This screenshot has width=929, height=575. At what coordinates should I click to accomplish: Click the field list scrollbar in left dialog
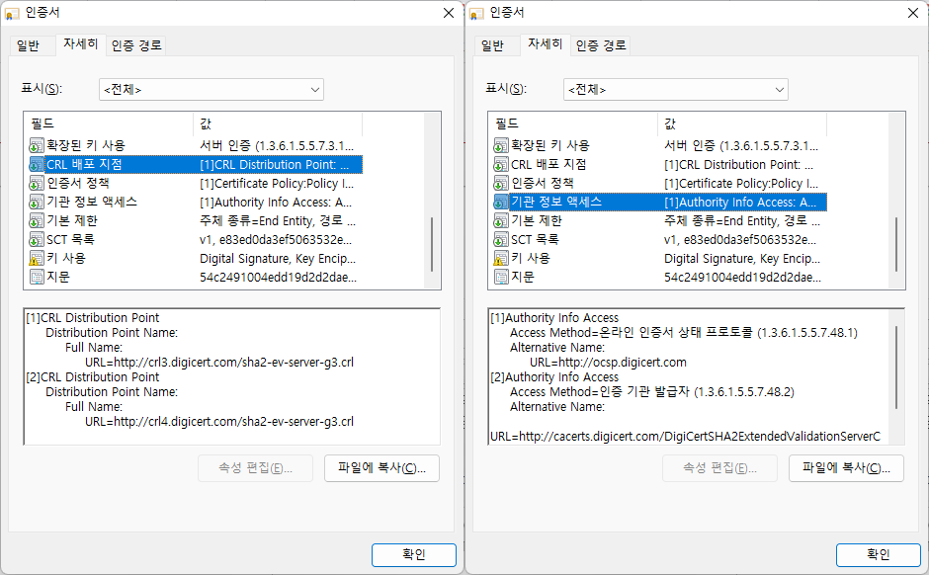pyautogui.click(x=431, y=242)
